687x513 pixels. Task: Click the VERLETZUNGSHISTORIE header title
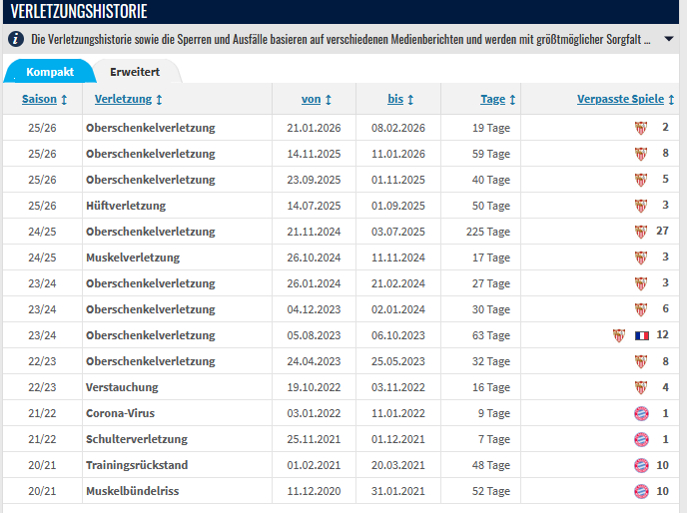(79, 11)
